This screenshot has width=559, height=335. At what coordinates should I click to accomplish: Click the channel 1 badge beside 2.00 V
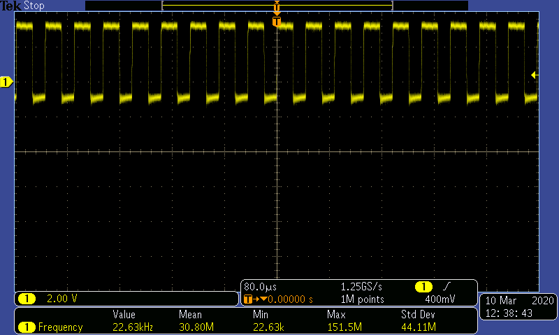pos(27,299)
